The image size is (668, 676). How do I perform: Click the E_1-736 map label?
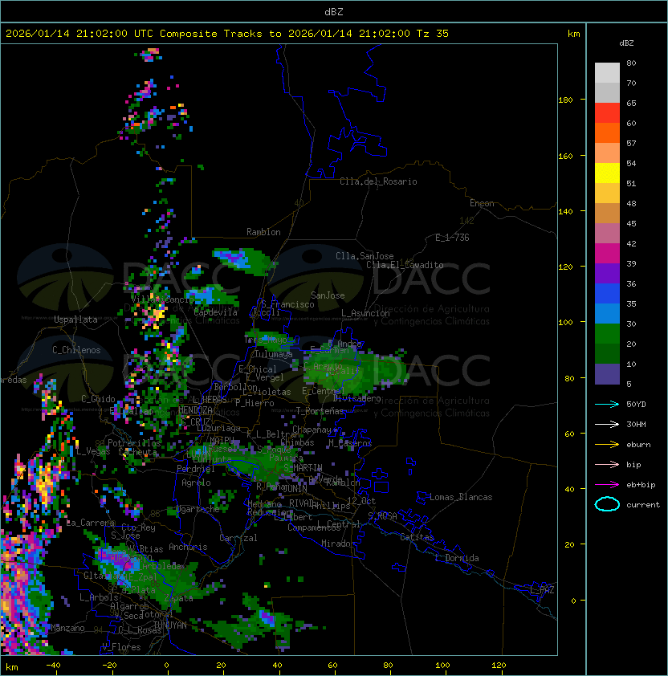coord(452,238)
